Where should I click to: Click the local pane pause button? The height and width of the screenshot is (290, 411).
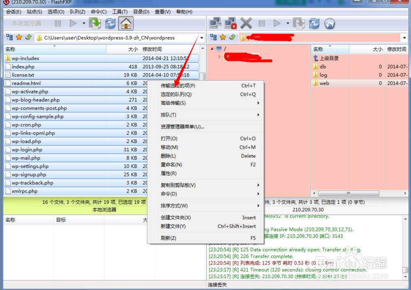click(x=58, y=23)
